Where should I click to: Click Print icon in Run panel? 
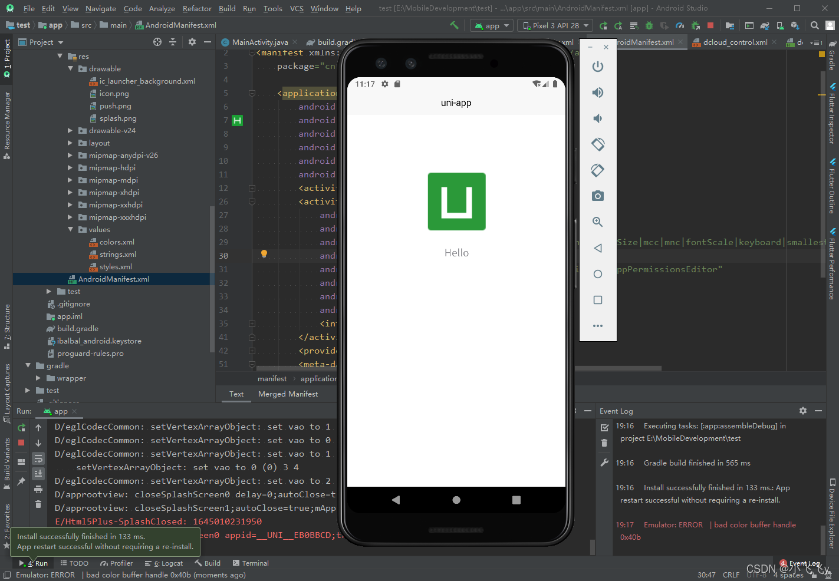click(38, 489)
